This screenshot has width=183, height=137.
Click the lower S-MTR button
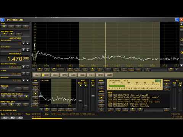(x=167, y=88)
